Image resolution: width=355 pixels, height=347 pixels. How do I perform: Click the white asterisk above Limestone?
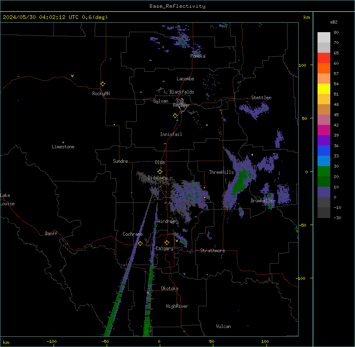pyautogui.click(x=63, y=143)
